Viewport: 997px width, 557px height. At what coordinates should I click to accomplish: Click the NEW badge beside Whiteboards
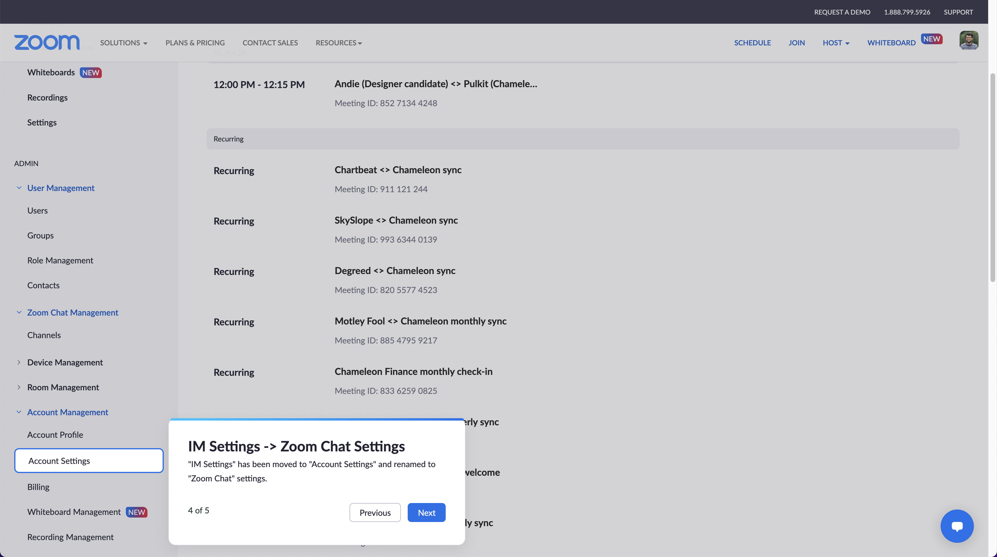91,73
